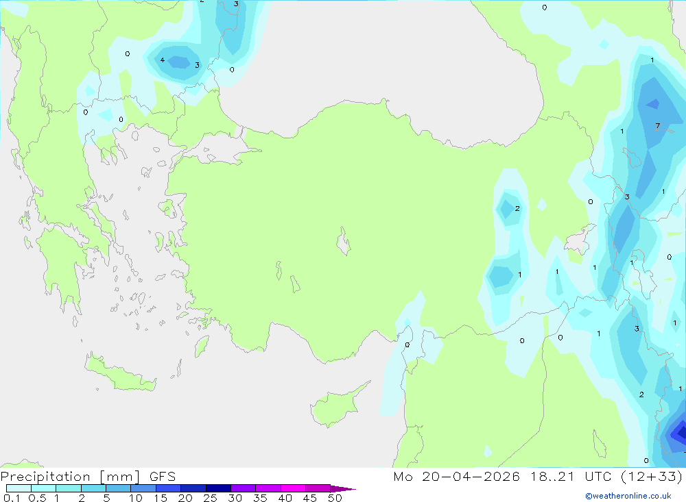The width and height of the screenshot is (686, 502).
Task: Select the 0.5–1 mm legend color box
Action: click(x=44, y=488)
